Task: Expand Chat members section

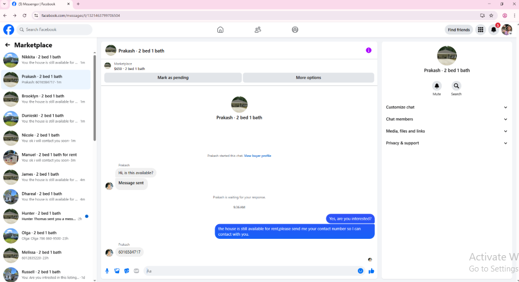Action: tap(446, 119)
